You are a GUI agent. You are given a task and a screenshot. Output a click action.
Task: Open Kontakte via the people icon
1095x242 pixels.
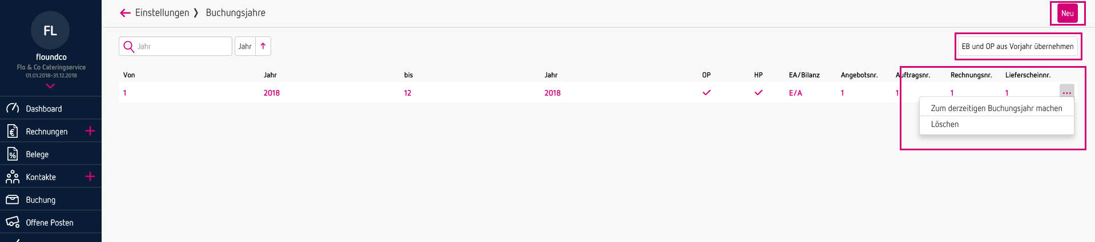point(13,177)
